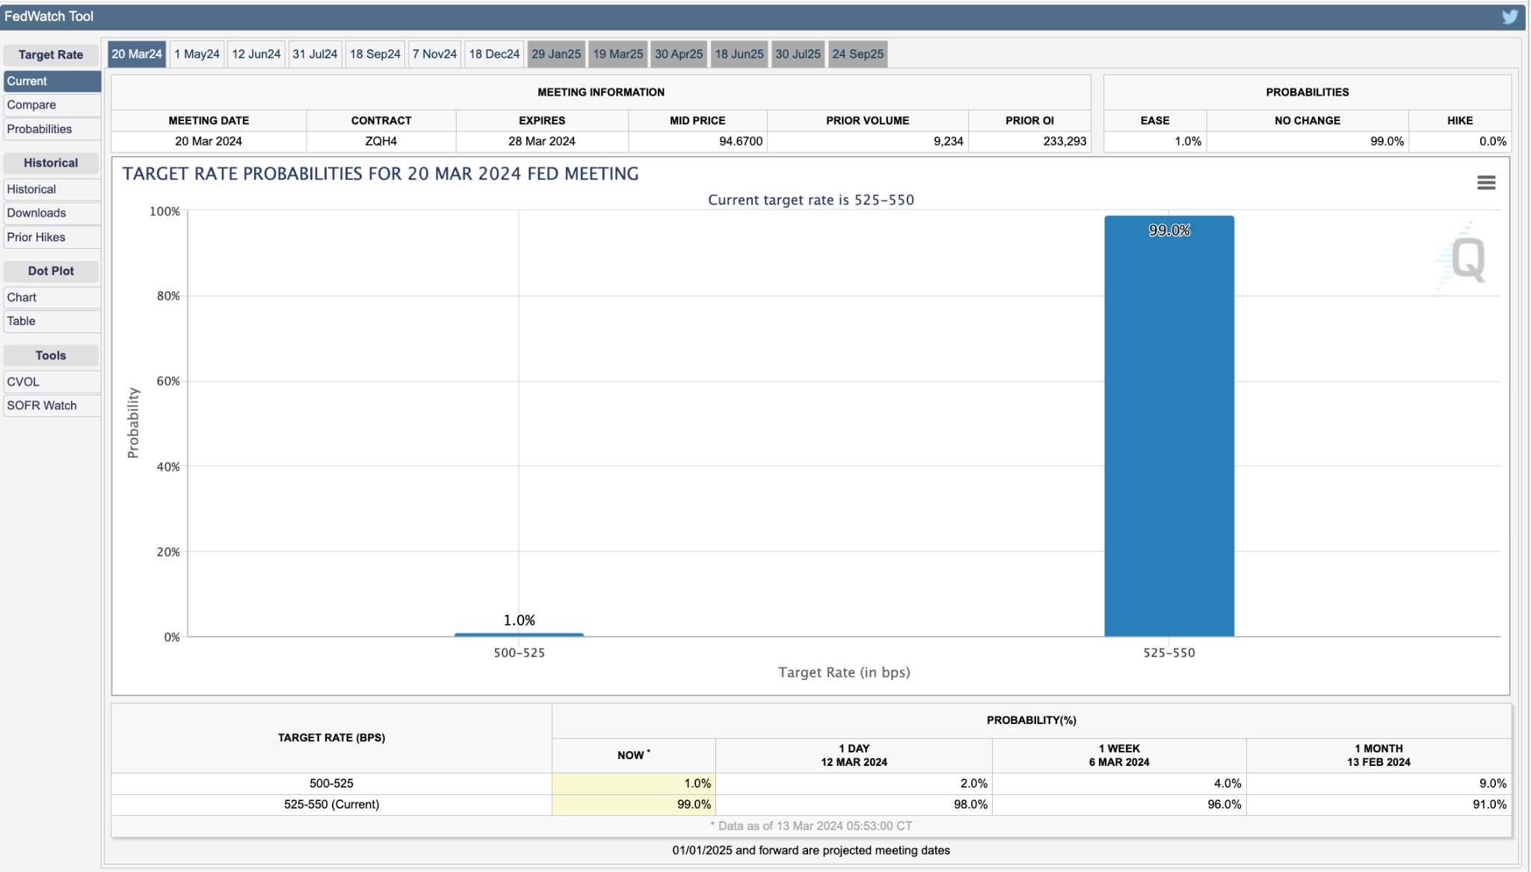Open the Historical sidebar link
1531x872 pixels.
pyautogui.click(x=52, y=189)
